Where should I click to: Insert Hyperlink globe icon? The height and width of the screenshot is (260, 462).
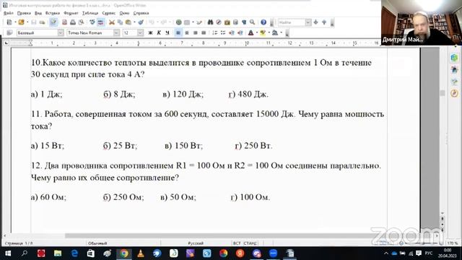[x=178, y=22]
